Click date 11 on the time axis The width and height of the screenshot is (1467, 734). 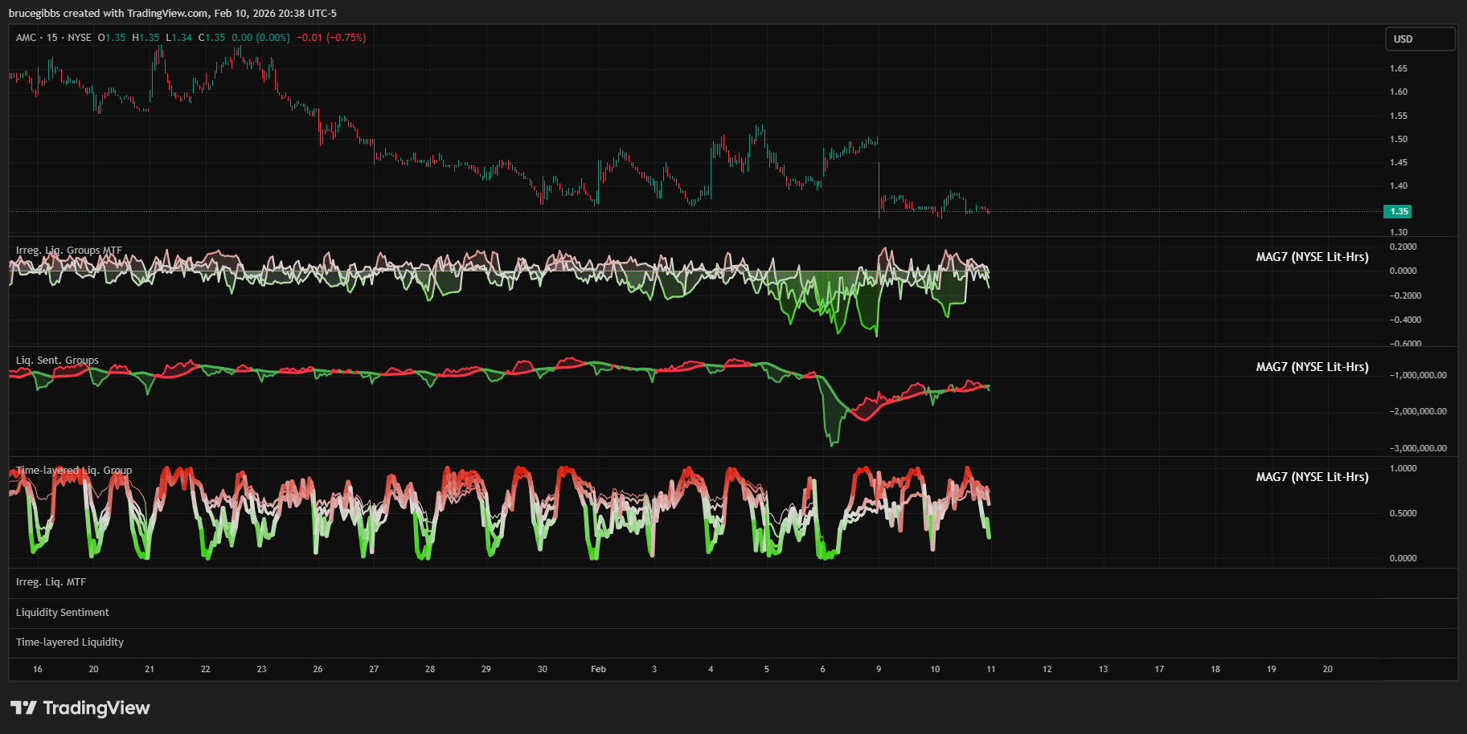click(x=990, y=669)
